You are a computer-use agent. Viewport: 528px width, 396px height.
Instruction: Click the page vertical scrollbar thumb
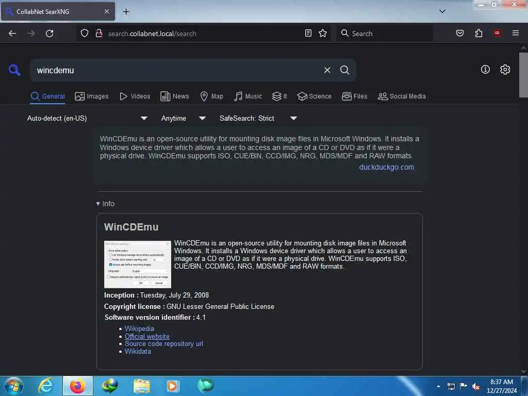pos(523,75)
